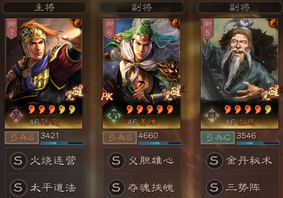Click the yin-yang icon on 陆逊's card
This screenshot has width=283, height=198.
[78, 23]
